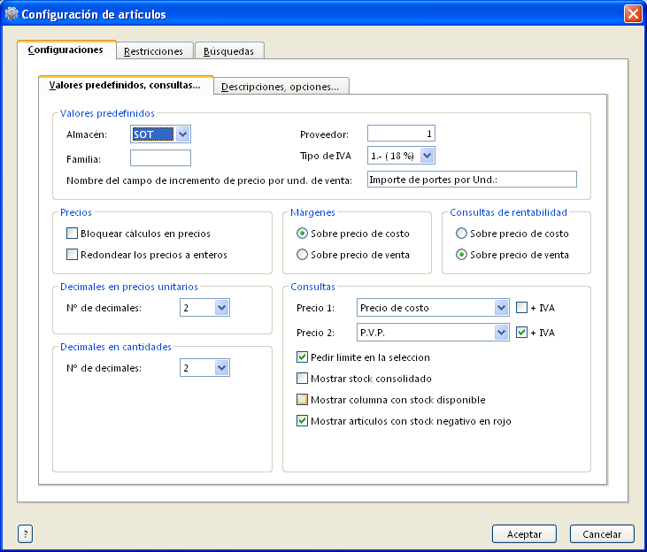Screen dimensions: 647x552
Task: Check Mostrar columna con stock disponible
Action: 303,400
